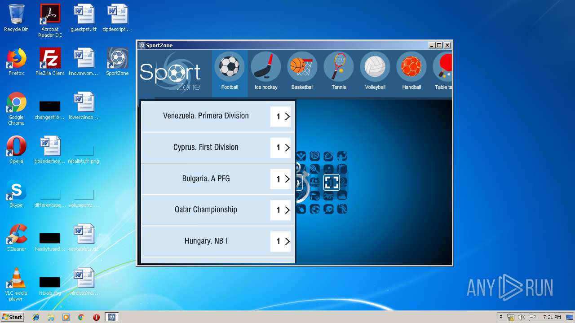This screenshot has width=575, height=323.
Task: Select lowerwindo... document on desktop
Action: 84,106
